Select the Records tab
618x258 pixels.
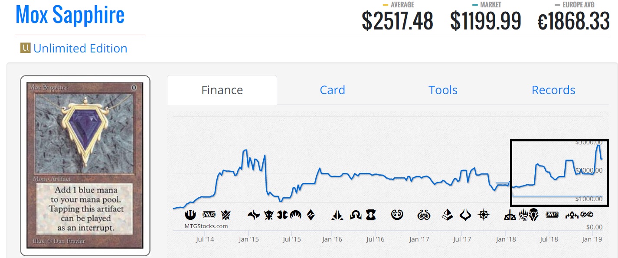[x=553, y=90]
